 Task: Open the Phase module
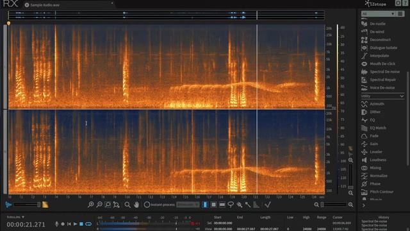click(372, 184)
